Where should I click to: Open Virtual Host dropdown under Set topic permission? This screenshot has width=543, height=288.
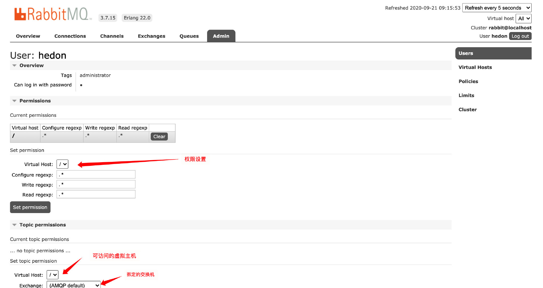point(53,275)
